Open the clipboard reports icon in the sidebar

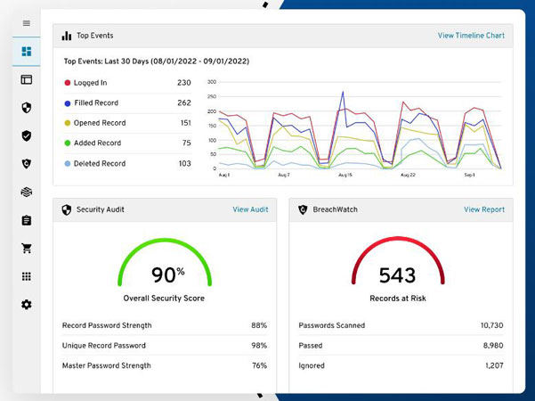(x=26, y=220)
